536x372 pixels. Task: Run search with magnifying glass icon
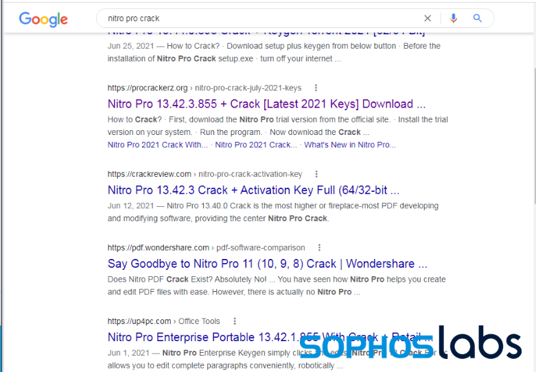click(x=477, y=18)
